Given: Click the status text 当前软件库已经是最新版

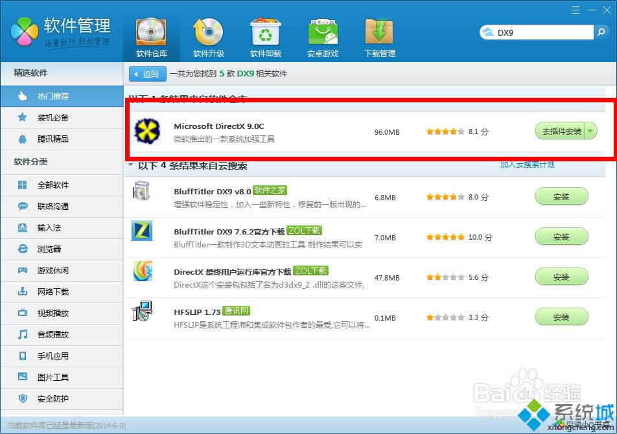Looking at the screenshot, I should coord(67,426).
